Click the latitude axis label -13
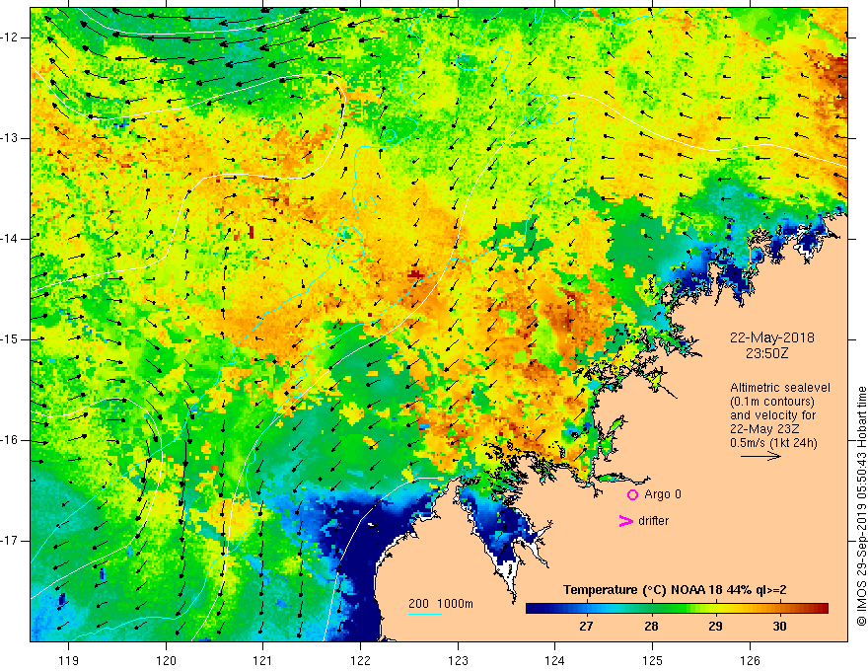Screen dimensions: 868x671 coord(10,138)
